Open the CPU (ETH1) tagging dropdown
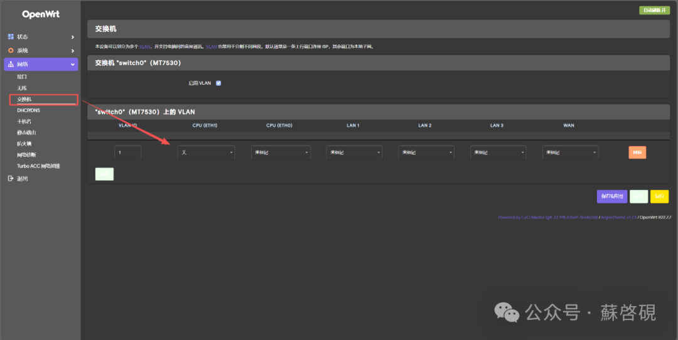This screenshot has width=678, height=340. click(207, 152)
